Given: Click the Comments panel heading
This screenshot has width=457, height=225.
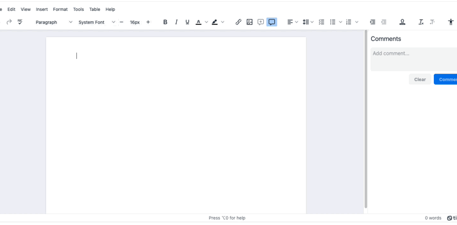Looking at the screenshot, I should [x=386, y=39].
